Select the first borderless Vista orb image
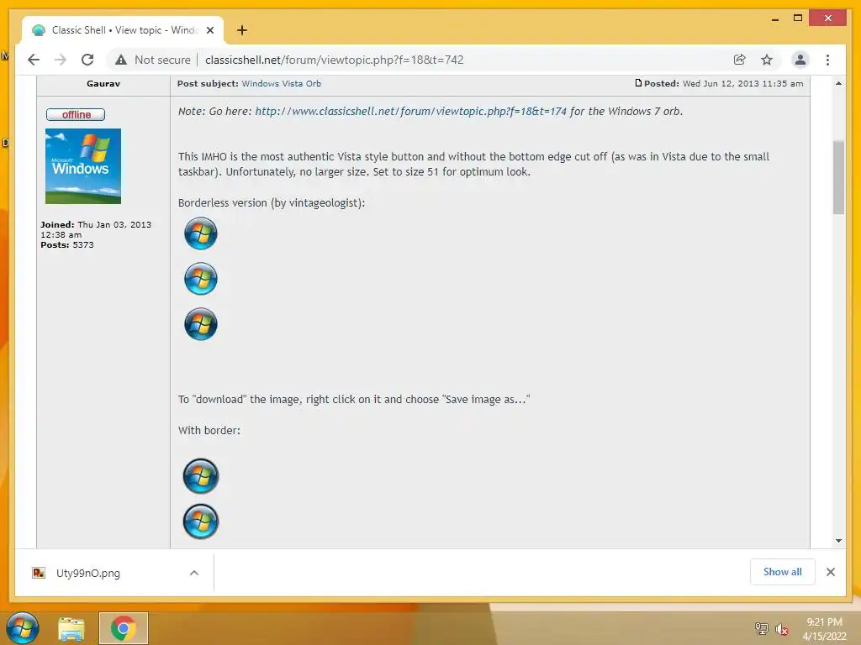 pos(200,233)
